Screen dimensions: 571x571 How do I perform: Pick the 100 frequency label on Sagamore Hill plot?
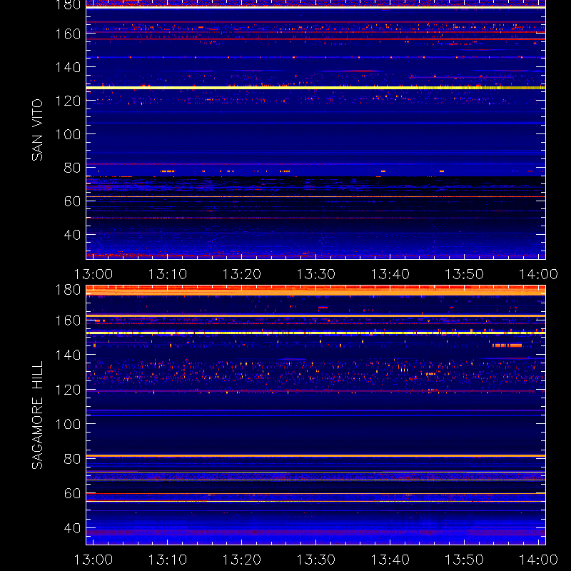68,424
